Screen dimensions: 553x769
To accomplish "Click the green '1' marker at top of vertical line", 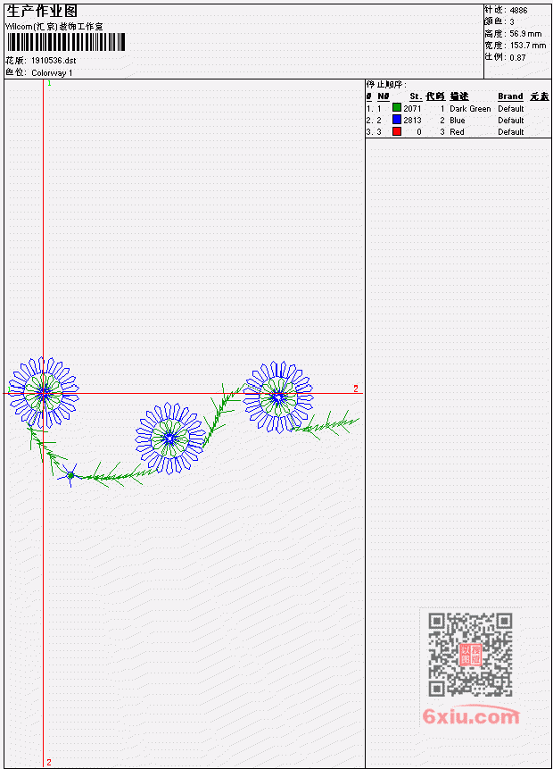I will click(49, 83).
